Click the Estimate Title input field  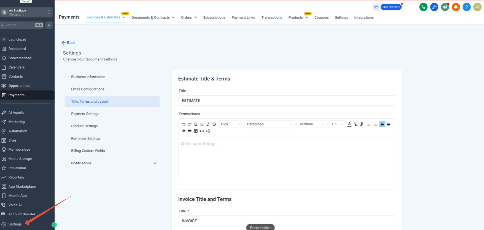point(287,100)
